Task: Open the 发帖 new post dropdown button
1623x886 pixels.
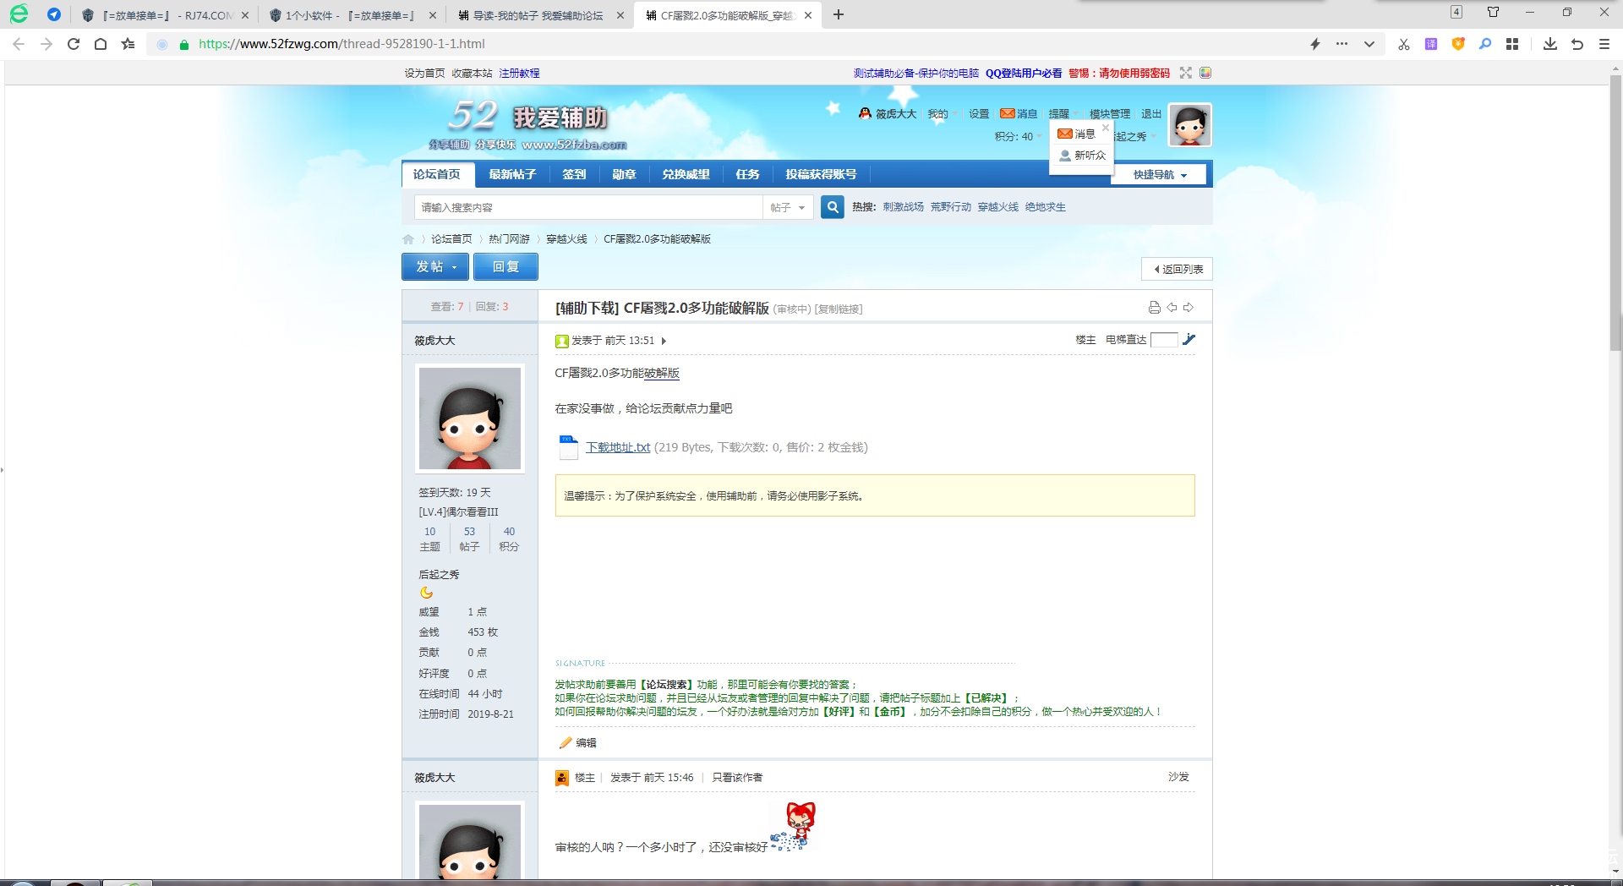Action: (435, 266)
